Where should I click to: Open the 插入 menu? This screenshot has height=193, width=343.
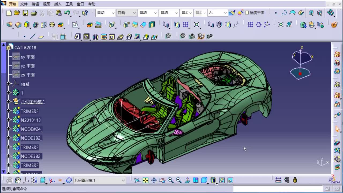coord(58,4)
